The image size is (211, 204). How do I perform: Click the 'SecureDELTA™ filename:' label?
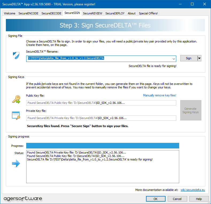click(42, 52)
